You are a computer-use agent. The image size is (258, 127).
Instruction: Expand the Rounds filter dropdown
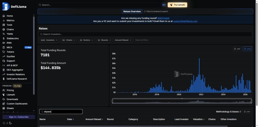104,40
